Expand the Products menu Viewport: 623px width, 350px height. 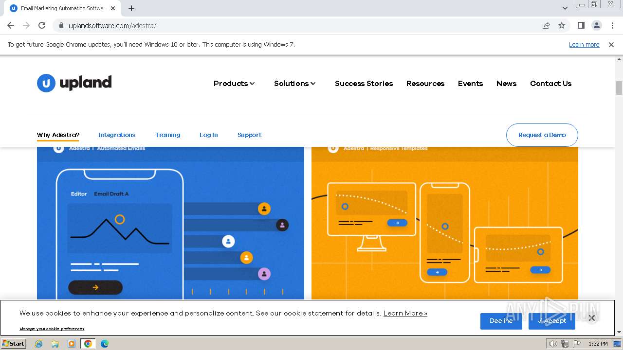point(234,84)
